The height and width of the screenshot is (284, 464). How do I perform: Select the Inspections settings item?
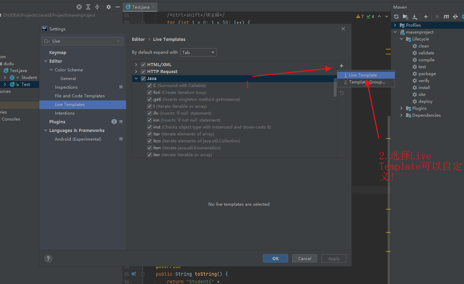[66, 87]
